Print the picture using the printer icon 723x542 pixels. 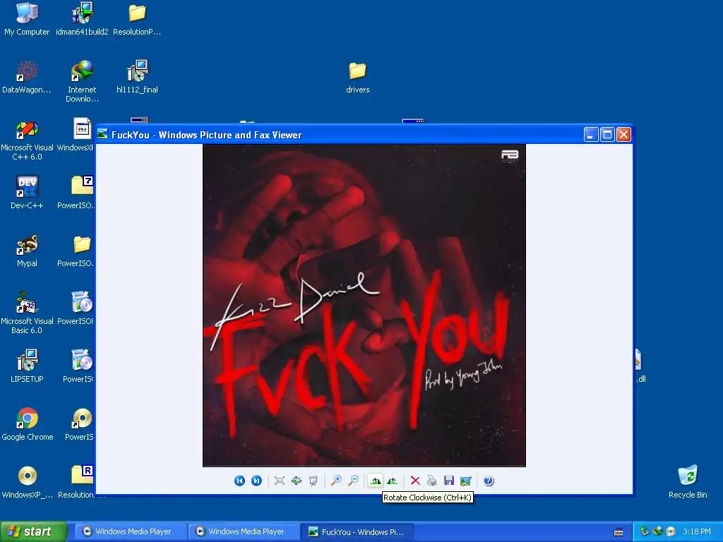(431, 481)
